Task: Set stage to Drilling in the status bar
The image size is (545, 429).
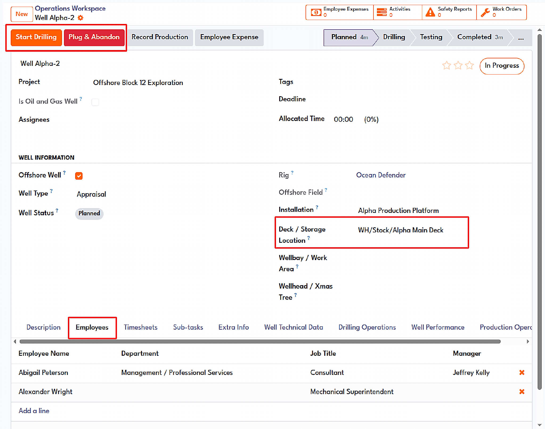Action: (x=394, y=37)
